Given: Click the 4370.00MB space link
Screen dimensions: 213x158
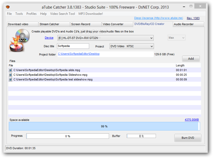Looking at the screenshot, I should tap(192, 120).
